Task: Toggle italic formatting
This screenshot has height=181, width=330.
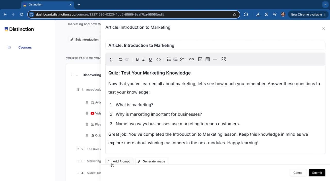Action: point(144,59)
